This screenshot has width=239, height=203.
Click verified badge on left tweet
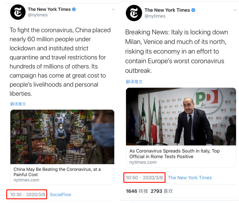point(74,9)
